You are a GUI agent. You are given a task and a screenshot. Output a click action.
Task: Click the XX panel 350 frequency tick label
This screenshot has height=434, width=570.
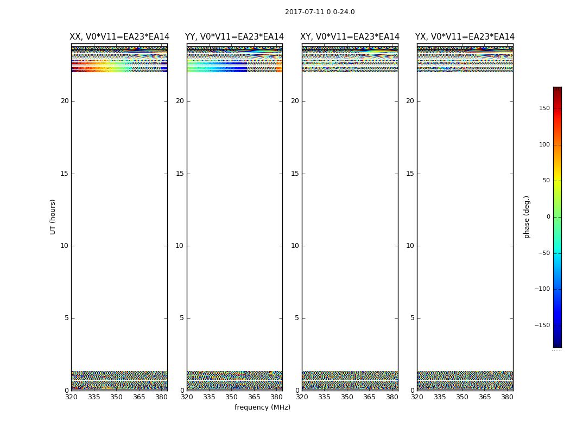click(116, 397)
